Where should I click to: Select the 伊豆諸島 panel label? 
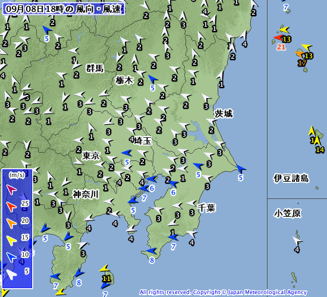(x=291, y=178)
